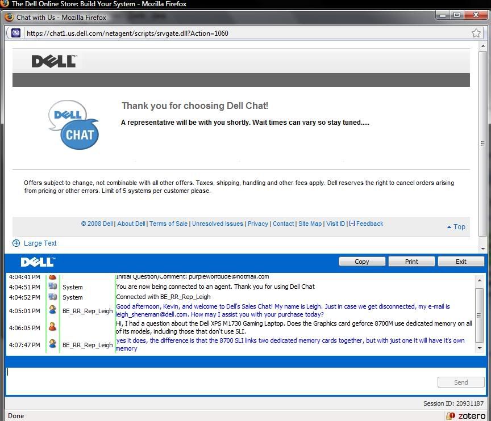This screenshot has width=491, height=421.
Task: Click the © 2008 Dell link
Action: pyautogui.click(x=97, y=224)
